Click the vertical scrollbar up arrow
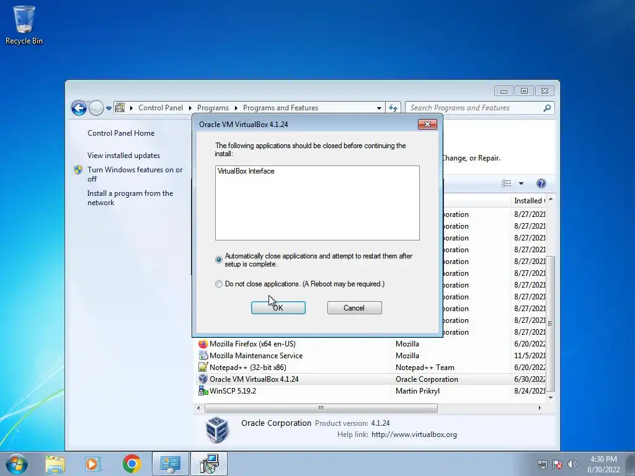Viewport: 635px width, 476px height. 551,200
